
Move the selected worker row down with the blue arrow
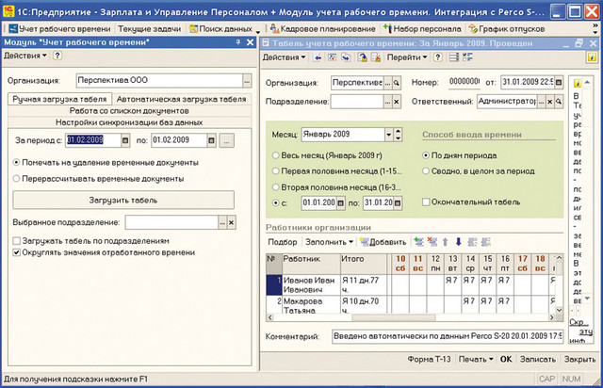tap(459, 242)
